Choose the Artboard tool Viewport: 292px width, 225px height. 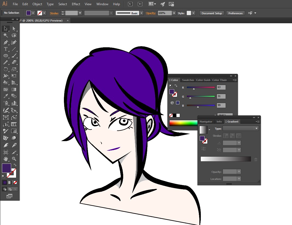tap(5, 152)
